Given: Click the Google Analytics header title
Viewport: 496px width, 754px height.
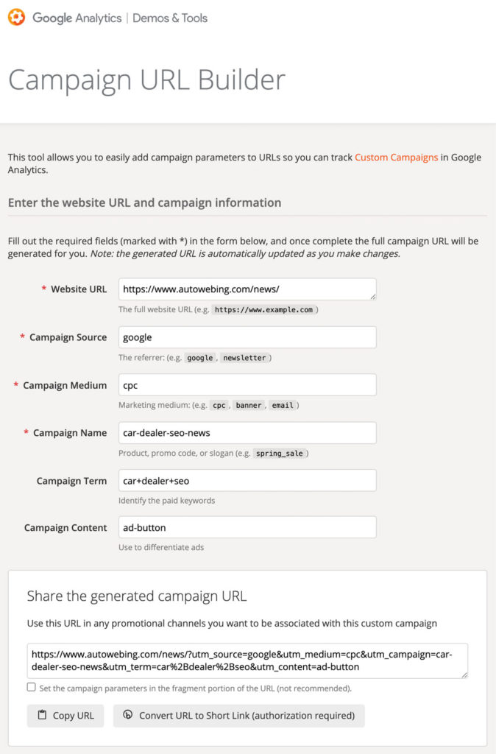Looking at the screenshot, I should pyautogui.click(x=77, y=18).
